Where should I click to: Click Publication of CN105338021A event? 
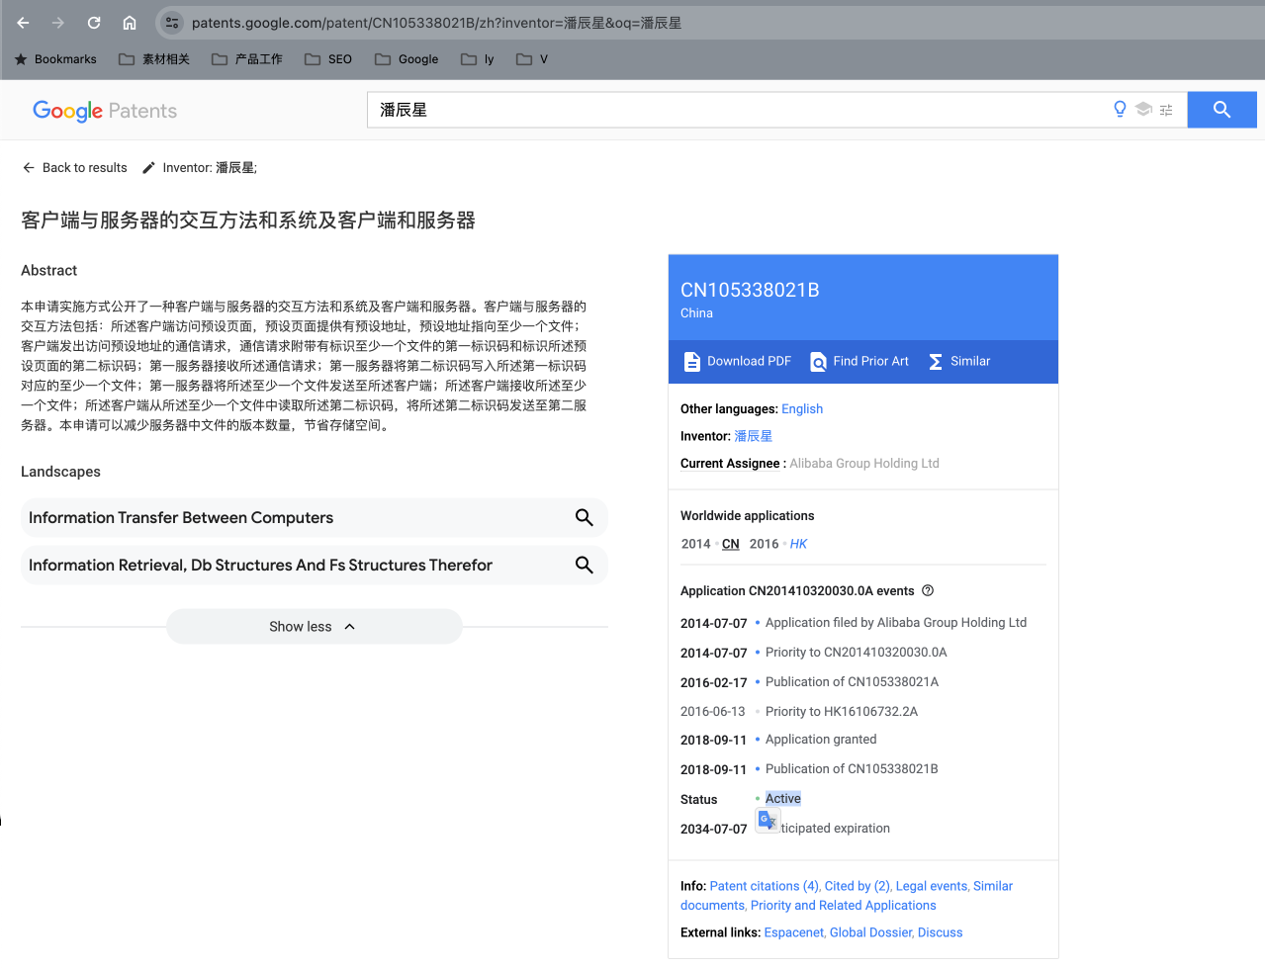(x=853, y=682)
